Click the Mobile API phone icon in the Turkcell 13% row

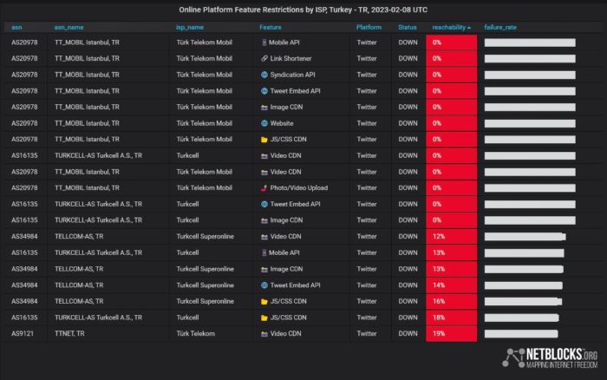point(264,253)
